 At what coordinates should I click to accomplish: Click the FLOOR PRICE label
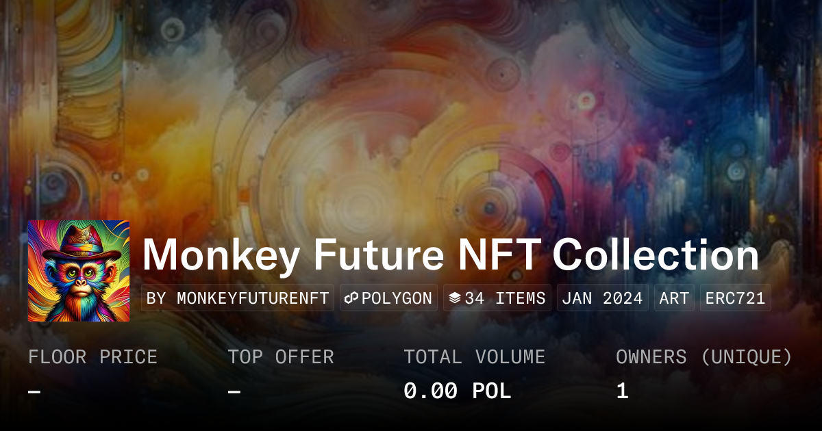click(x=92, y=357)
